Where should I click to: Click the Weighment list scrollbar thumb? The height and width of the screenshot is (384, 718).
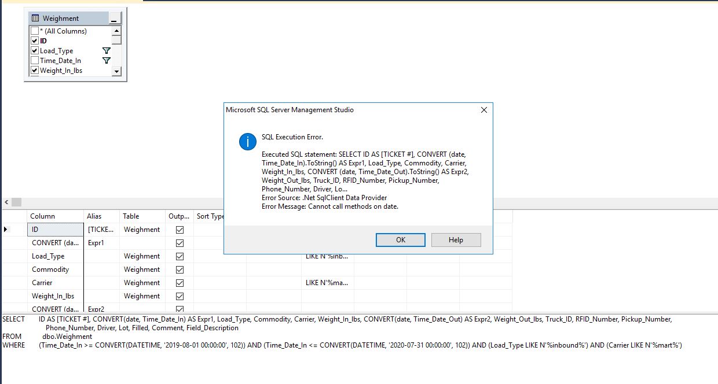[x=117, y=40]
